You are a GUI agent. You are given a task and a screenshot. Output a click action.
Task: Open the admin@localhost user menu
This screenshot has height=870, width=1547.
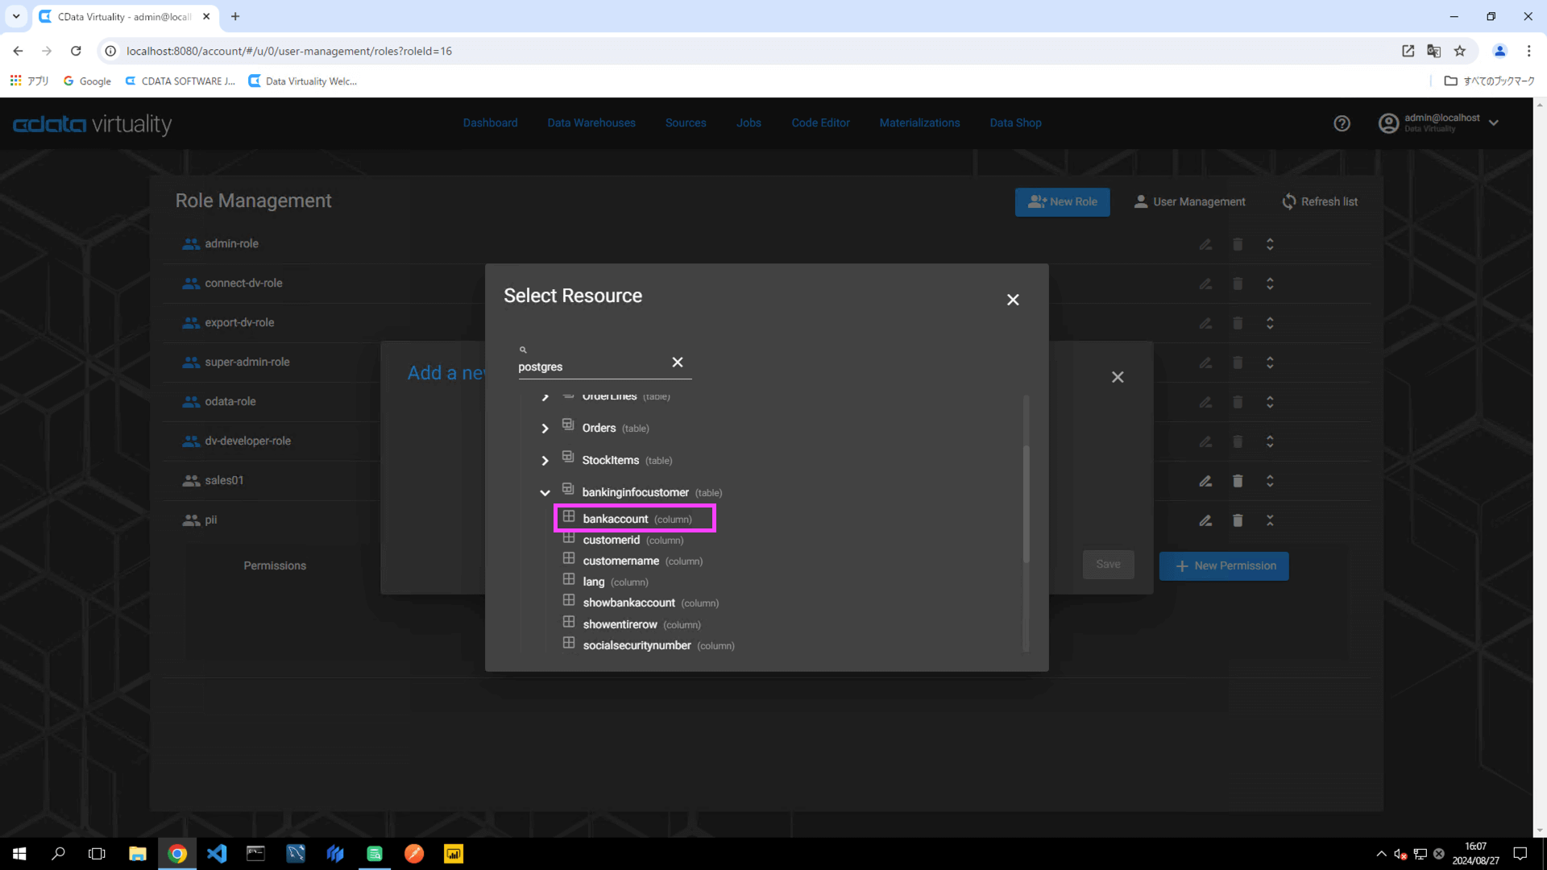[1441, 123]
